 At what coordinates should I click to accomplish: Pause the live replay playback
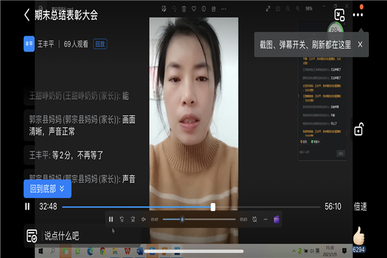[27, 206]
